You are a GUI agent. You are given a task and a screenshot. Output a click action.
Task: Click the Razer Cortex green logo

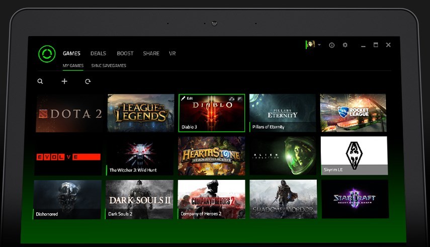pos(47,54)
